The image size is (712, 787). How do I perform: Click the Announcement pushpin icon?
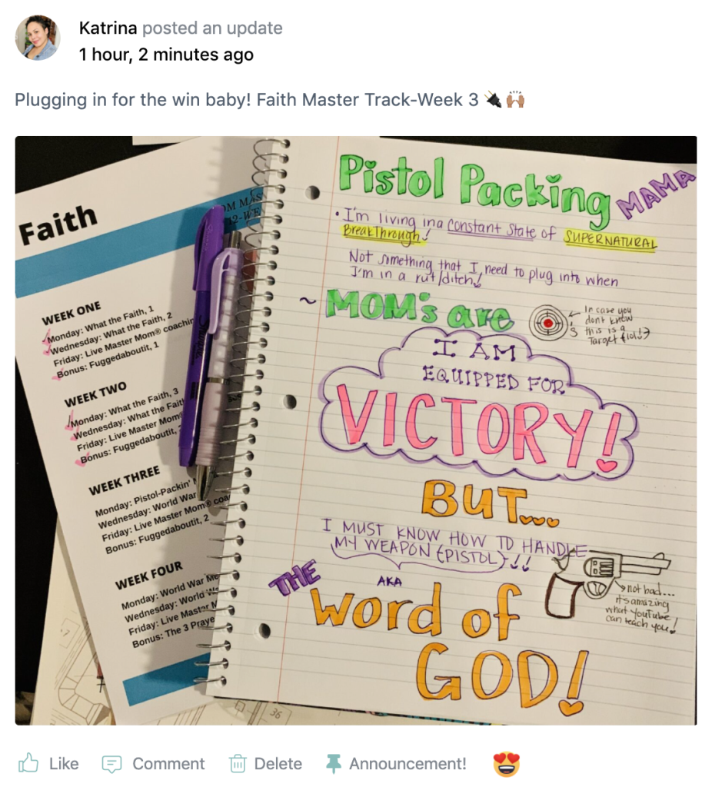[x=334, y=763]
